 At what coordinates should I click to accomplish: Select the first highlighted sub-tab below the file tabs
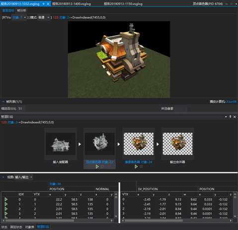point(8,10)
